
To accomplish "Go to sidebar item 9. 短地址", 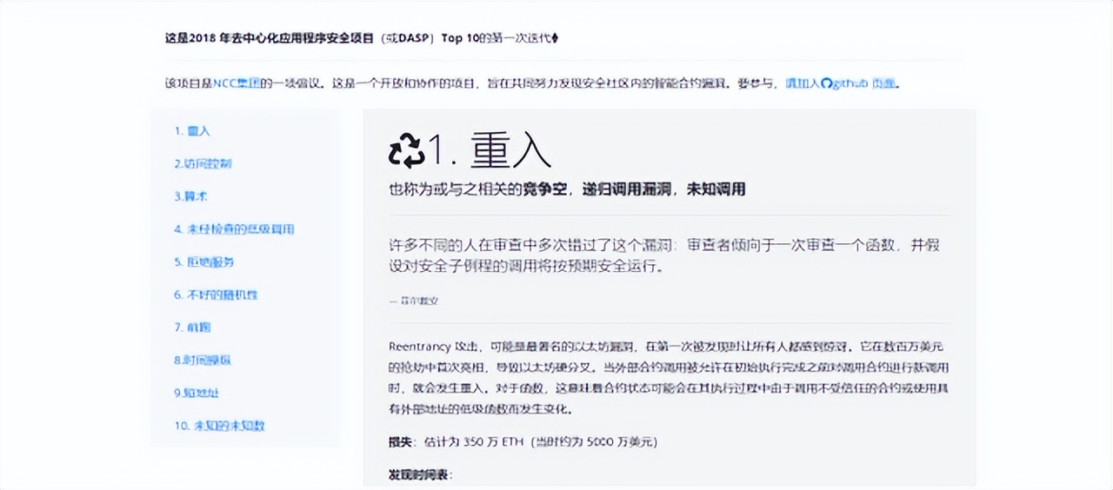I will tap(197, 393).
